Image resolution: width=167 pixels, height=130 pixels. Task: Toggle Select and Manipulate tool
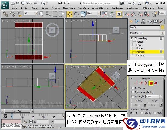pyautogui.click(x=112, y=14)
